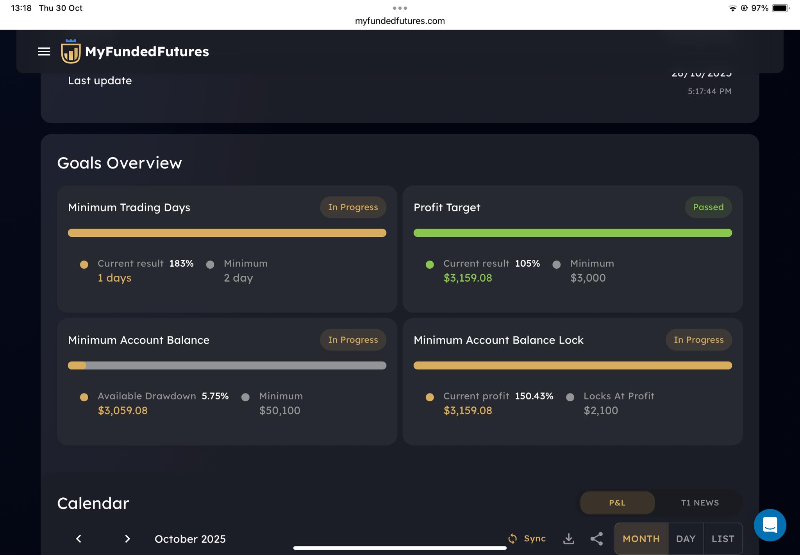Tap the myfundedfutures.com address bar
Viewport: 800px width, 555px height.
pos(400,21)
